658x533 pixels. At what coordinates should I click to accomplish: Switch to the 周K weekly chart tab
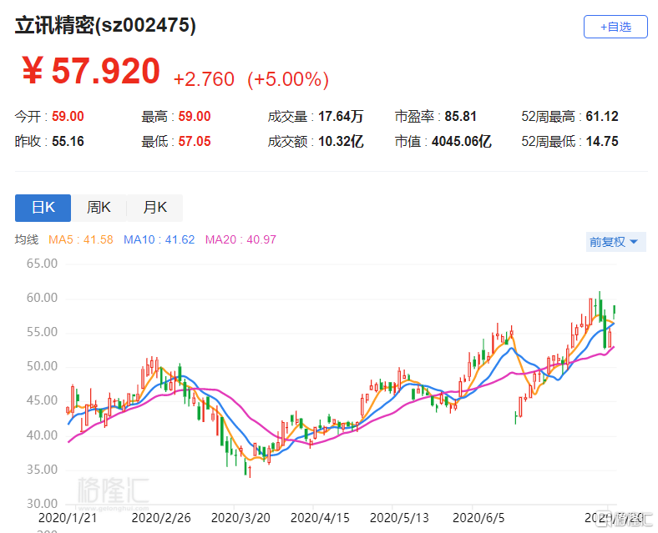[x=99, y=208]
